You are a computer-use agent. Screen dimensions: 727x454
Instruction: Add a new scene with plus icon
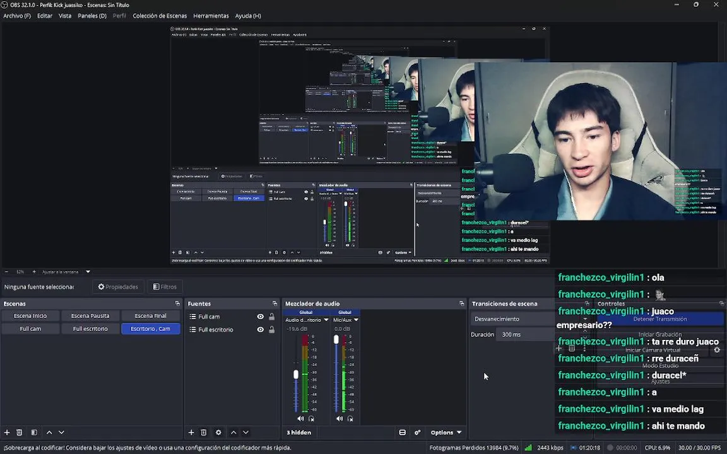coord(7,432)
